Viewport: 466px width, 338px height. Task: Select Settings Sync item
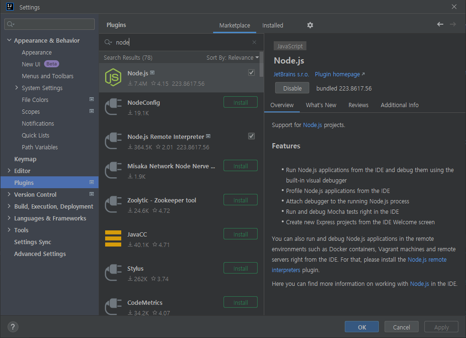pyautogui.click(x=33, y=242)
